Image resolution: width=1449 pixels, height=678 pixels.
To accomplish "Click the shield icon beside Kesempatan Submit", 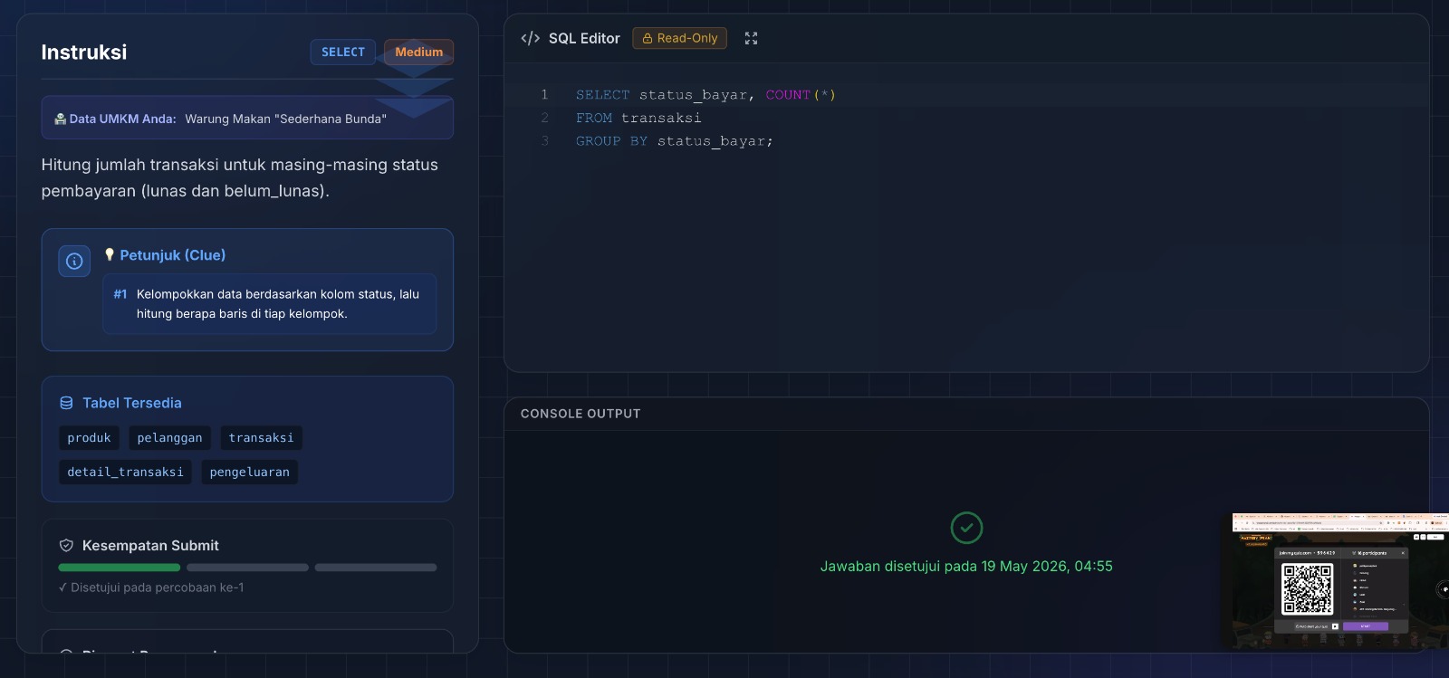I will pyautogui.click(x=66, y=545).
